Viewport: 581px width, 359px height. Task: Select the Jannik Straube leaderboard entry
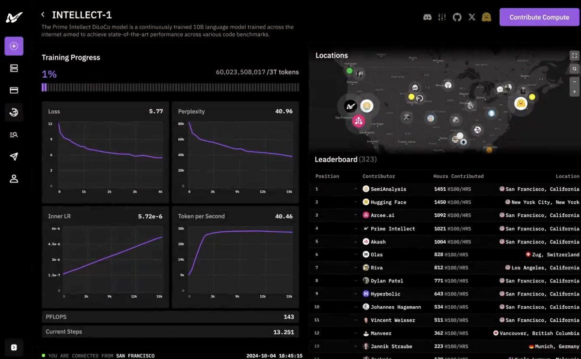click(x=445, y=346)
